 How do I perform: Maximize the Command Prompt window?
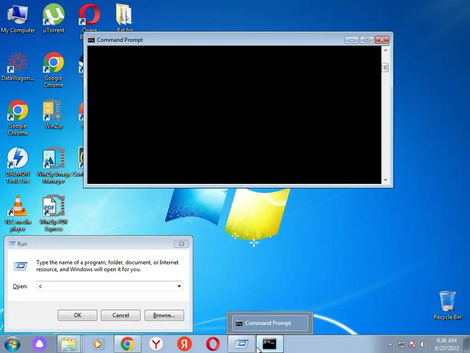tap(367, 40)
